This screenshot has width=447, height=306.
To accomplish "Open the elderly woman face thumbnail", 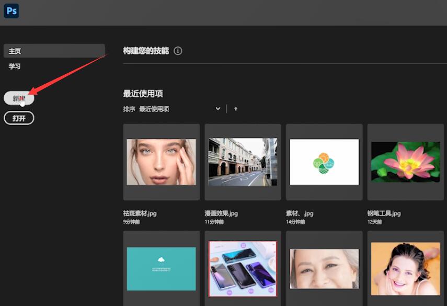I will click(324, 268).
